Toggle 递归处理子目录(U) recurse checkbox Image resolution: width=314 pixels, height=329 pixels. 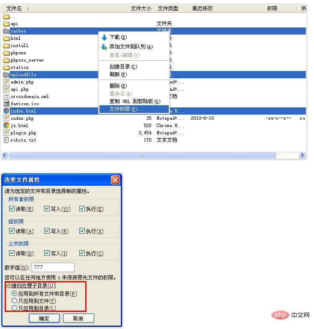8,285
